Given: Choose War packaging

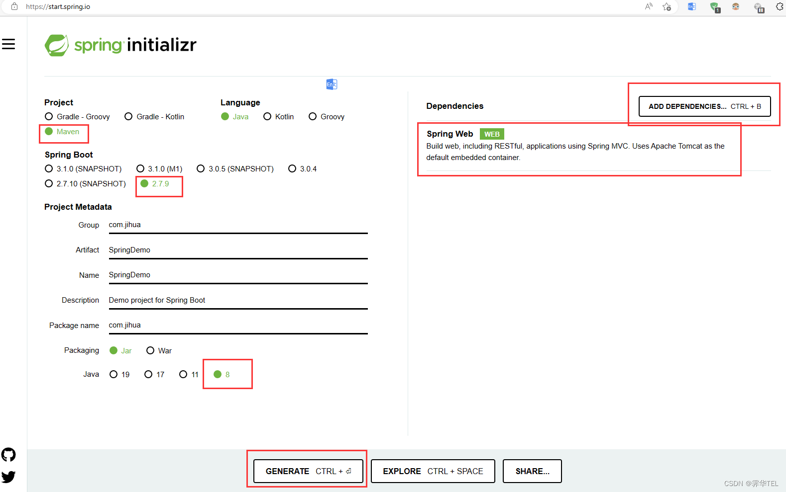Looking at the screenshot, I should pos(159,351).
